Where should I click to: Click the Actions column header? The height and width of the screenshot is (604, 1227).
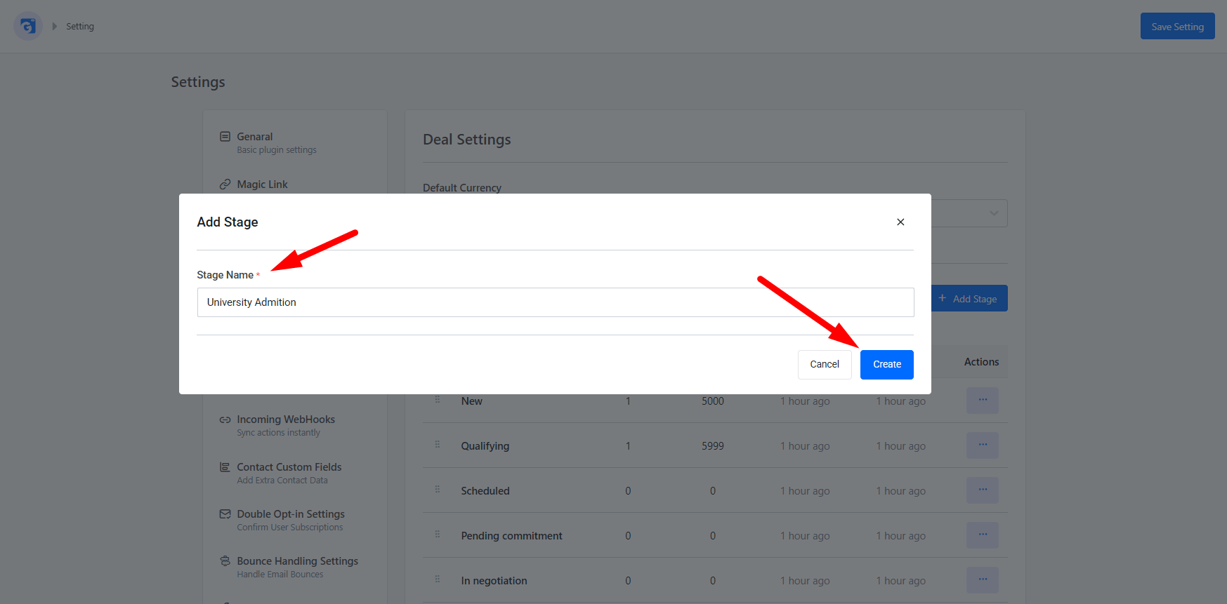coord(981,362)
